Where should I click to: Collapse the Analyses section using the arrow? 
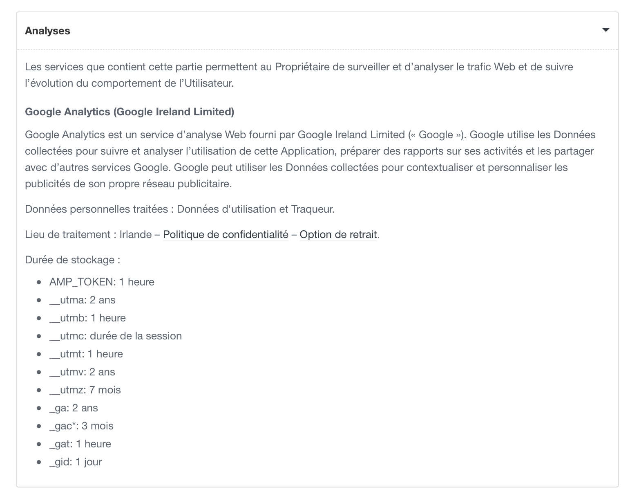(x=606, y=30)
